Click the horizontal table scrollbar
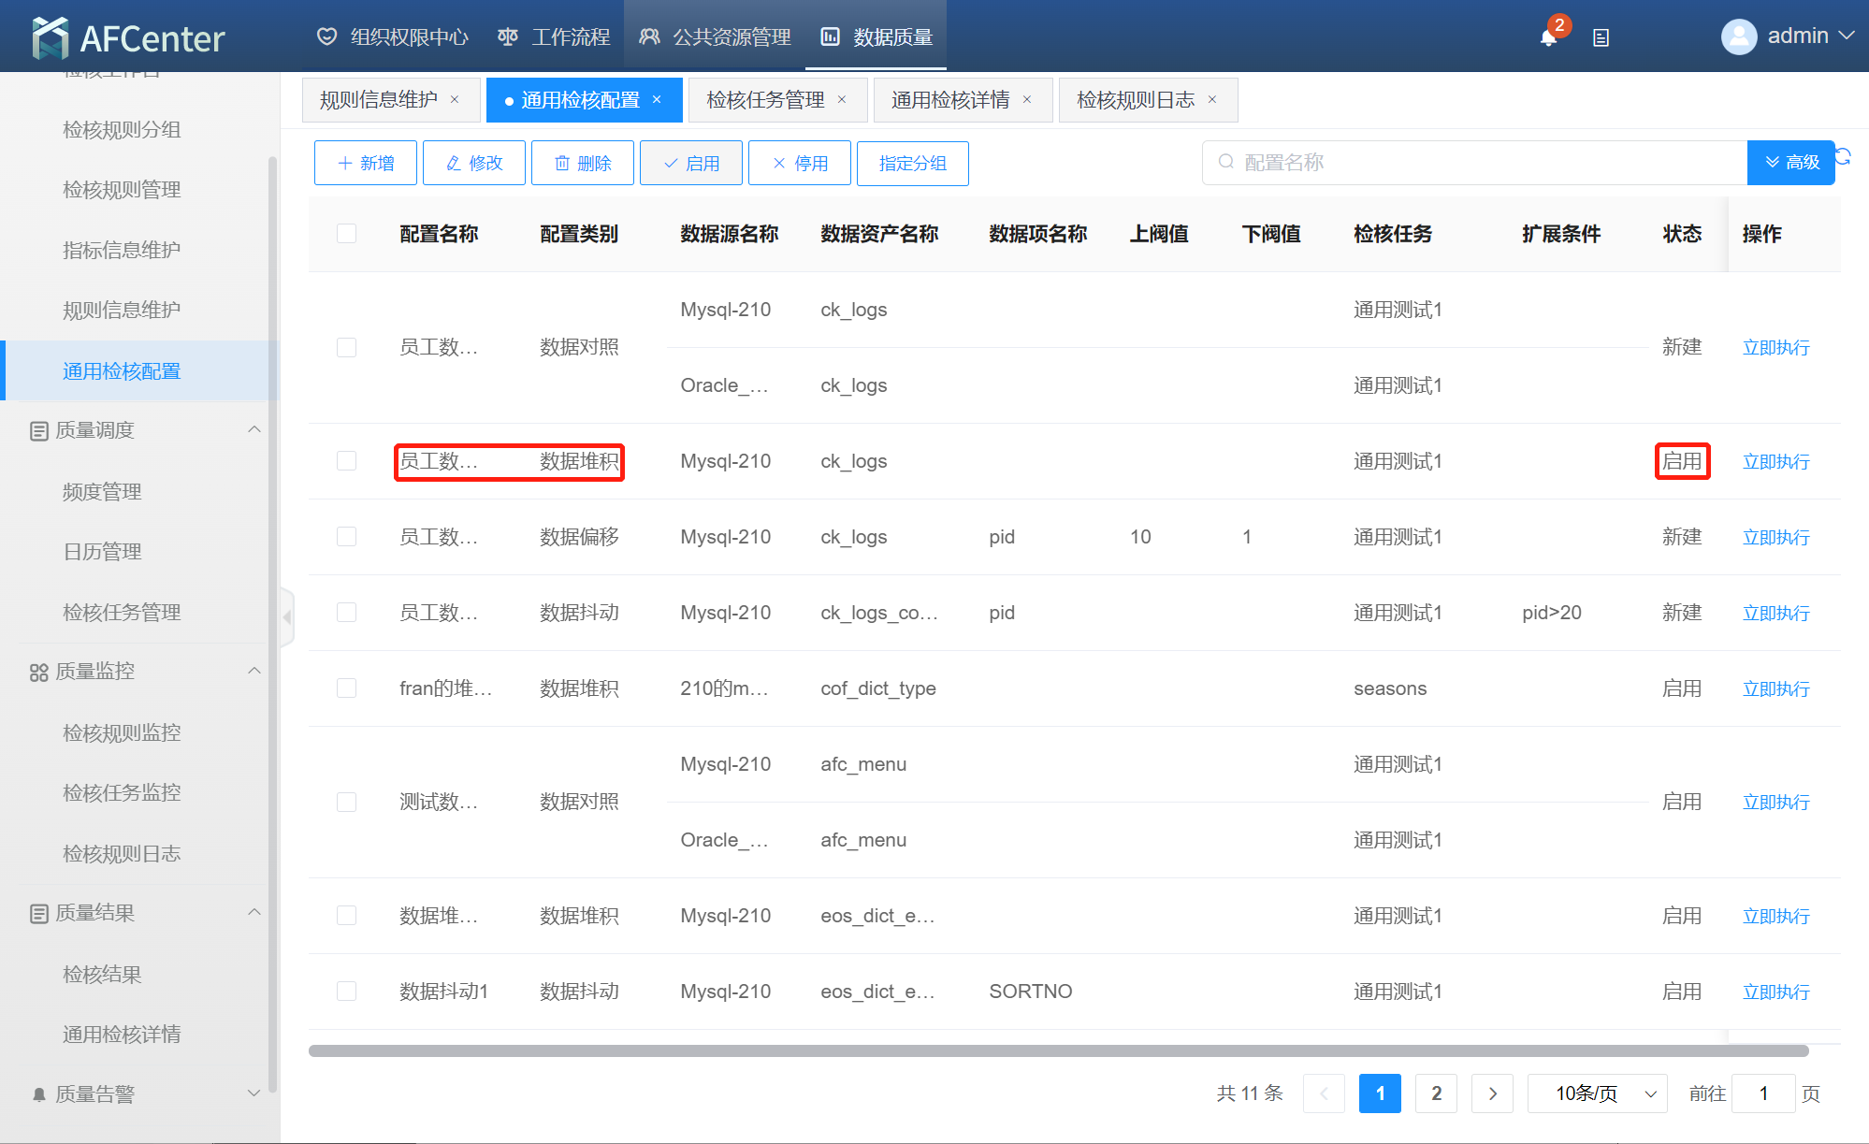 [x=1057, y=1051]
